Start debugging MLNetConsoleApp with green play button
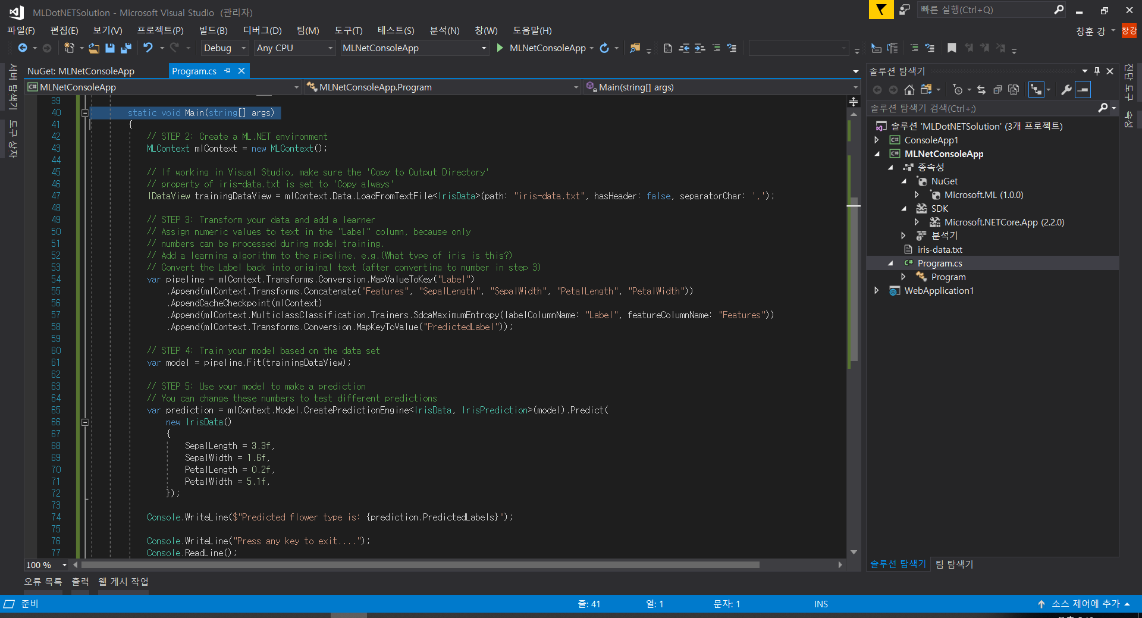Image resolution: width=1142 pixels, height=618 pixels. [x=500, y=48]
